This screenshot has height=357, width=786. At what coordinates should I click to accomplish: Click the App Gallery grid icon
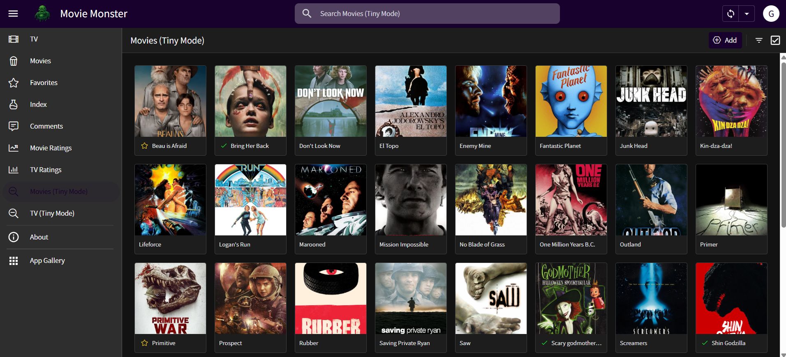(x=14, y=260)
